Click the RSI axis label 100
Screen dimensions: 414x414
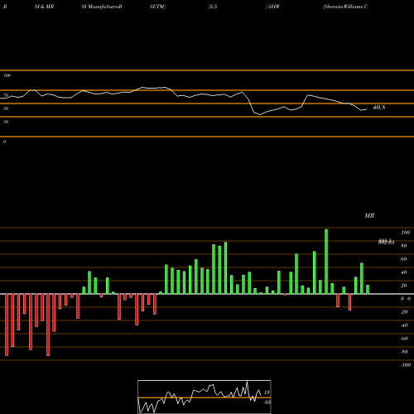pyautogui.click(x=7, y=75)
